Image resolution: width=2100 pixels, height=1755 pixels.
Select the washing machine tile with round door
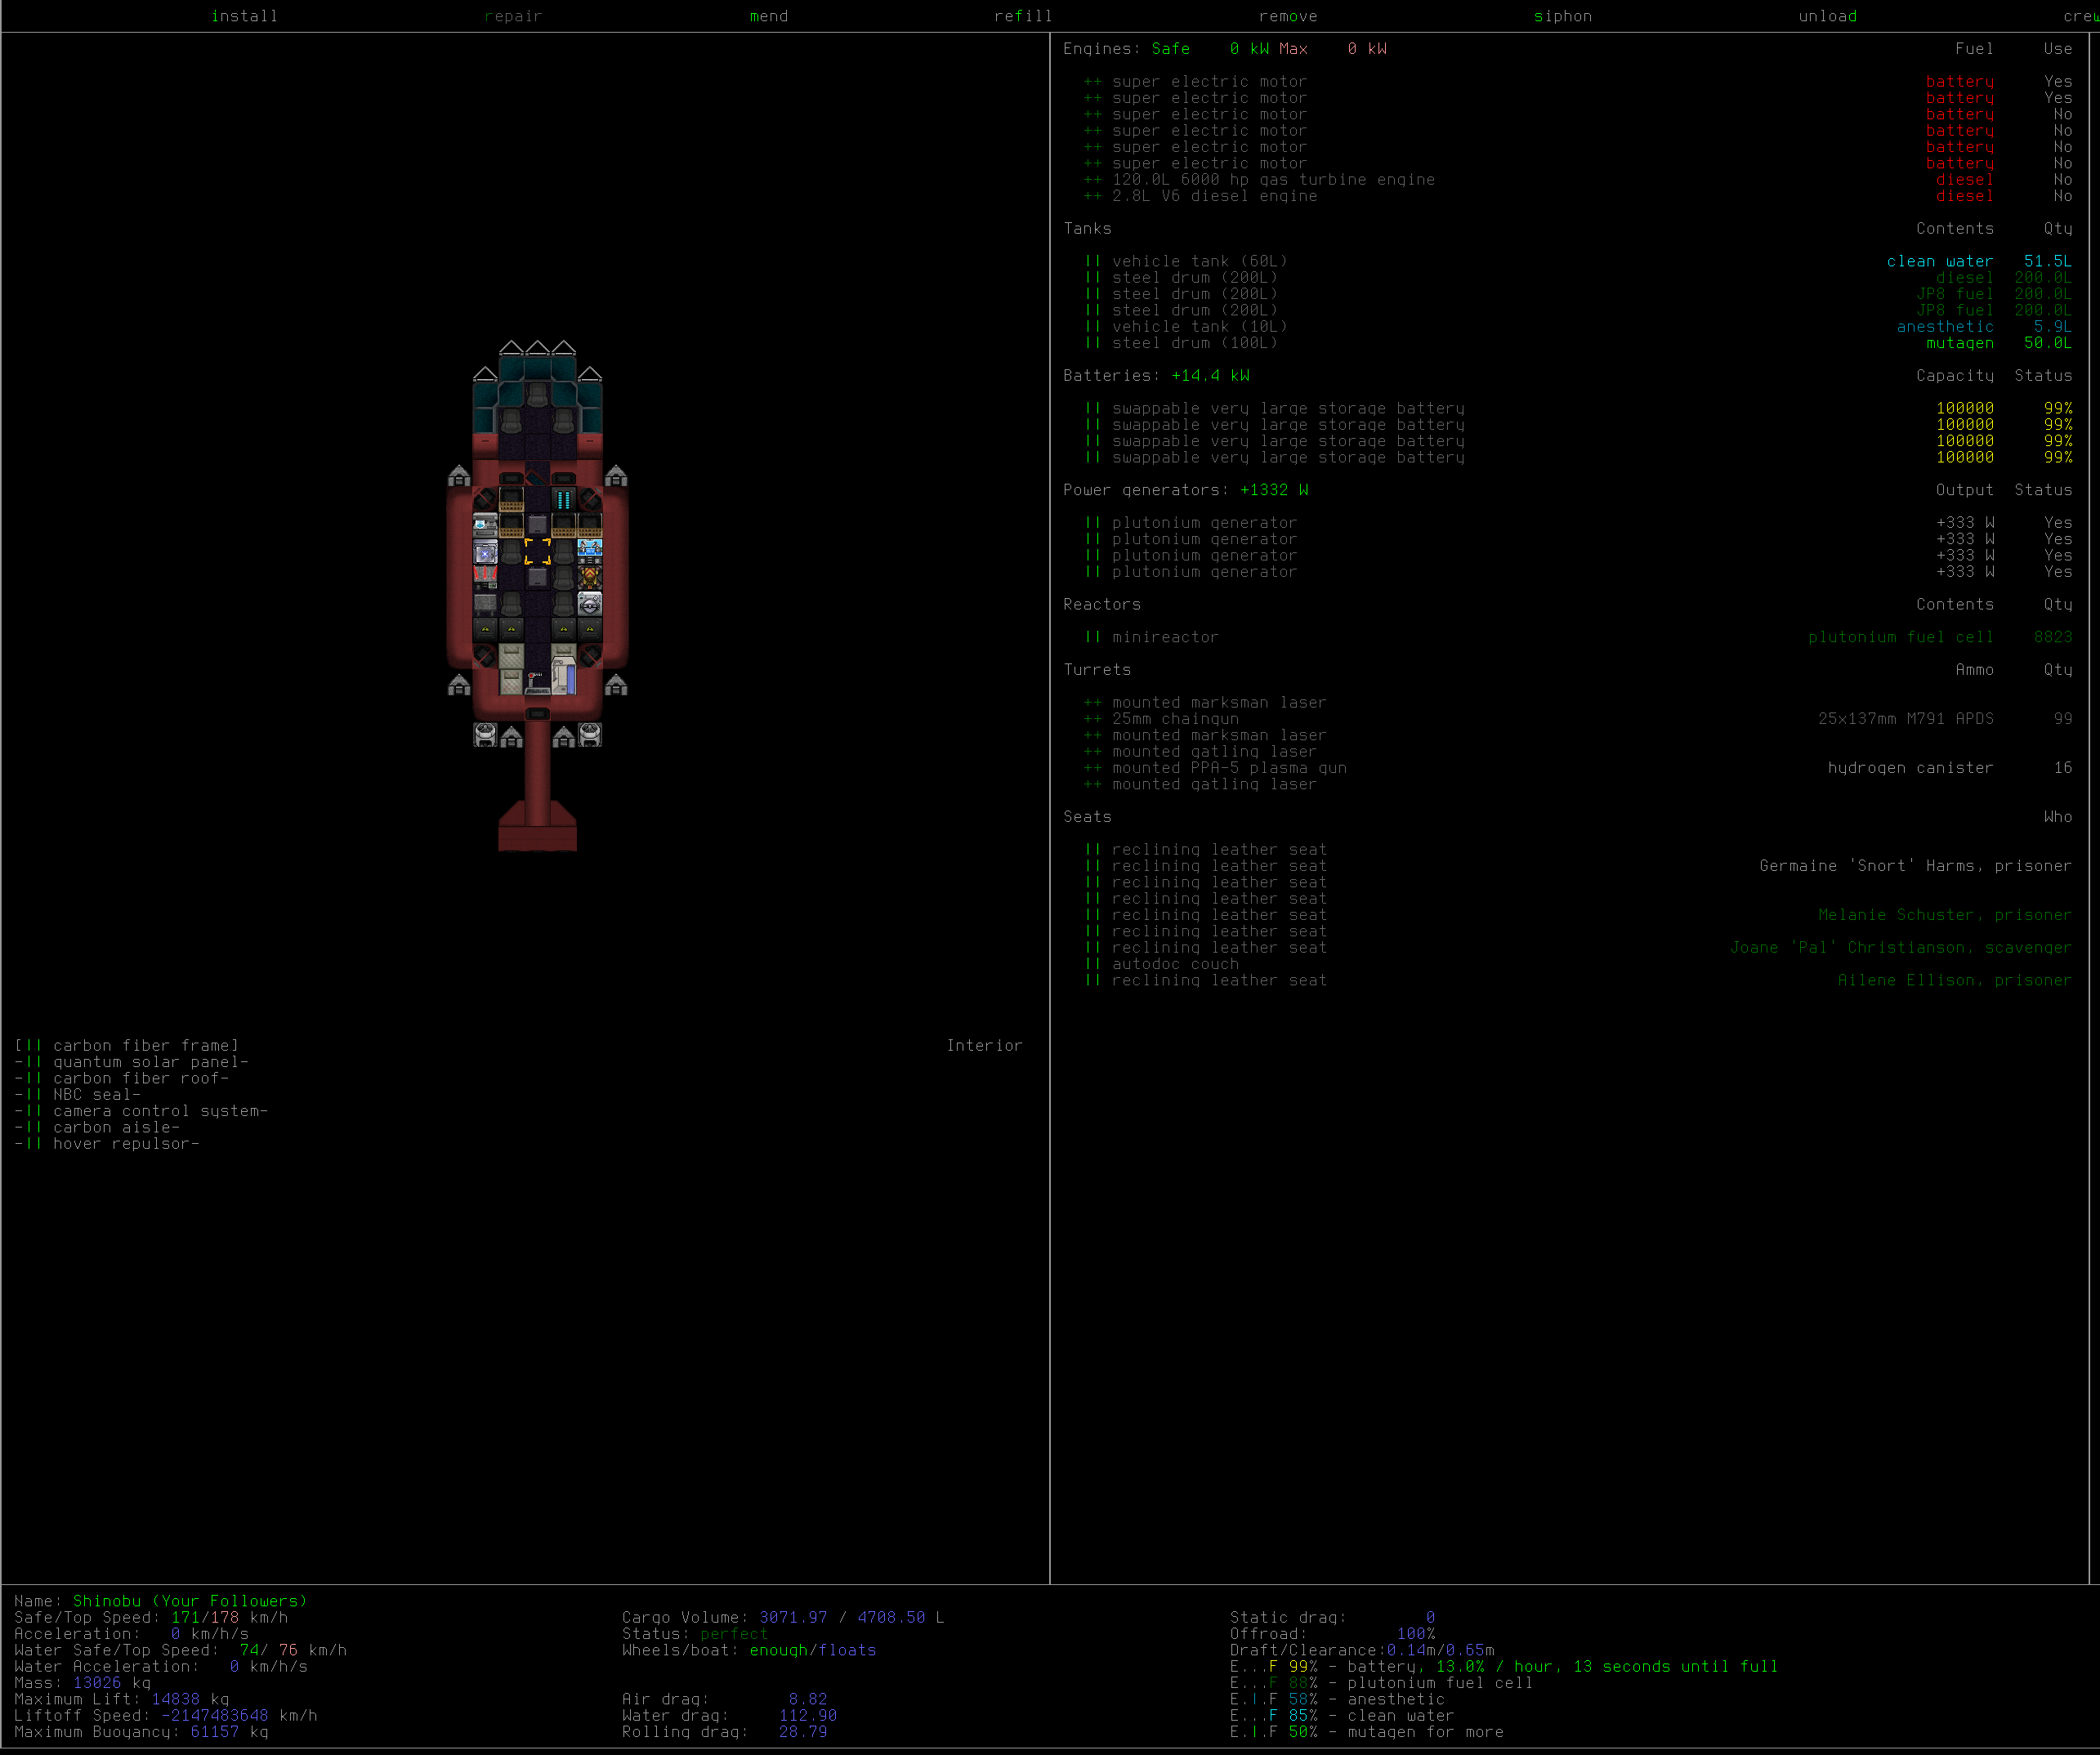[x=590, y=603]
